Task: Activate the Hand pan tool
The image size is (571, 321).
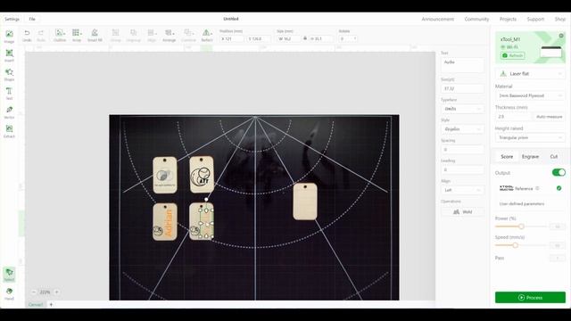Action: pos(9,293)
